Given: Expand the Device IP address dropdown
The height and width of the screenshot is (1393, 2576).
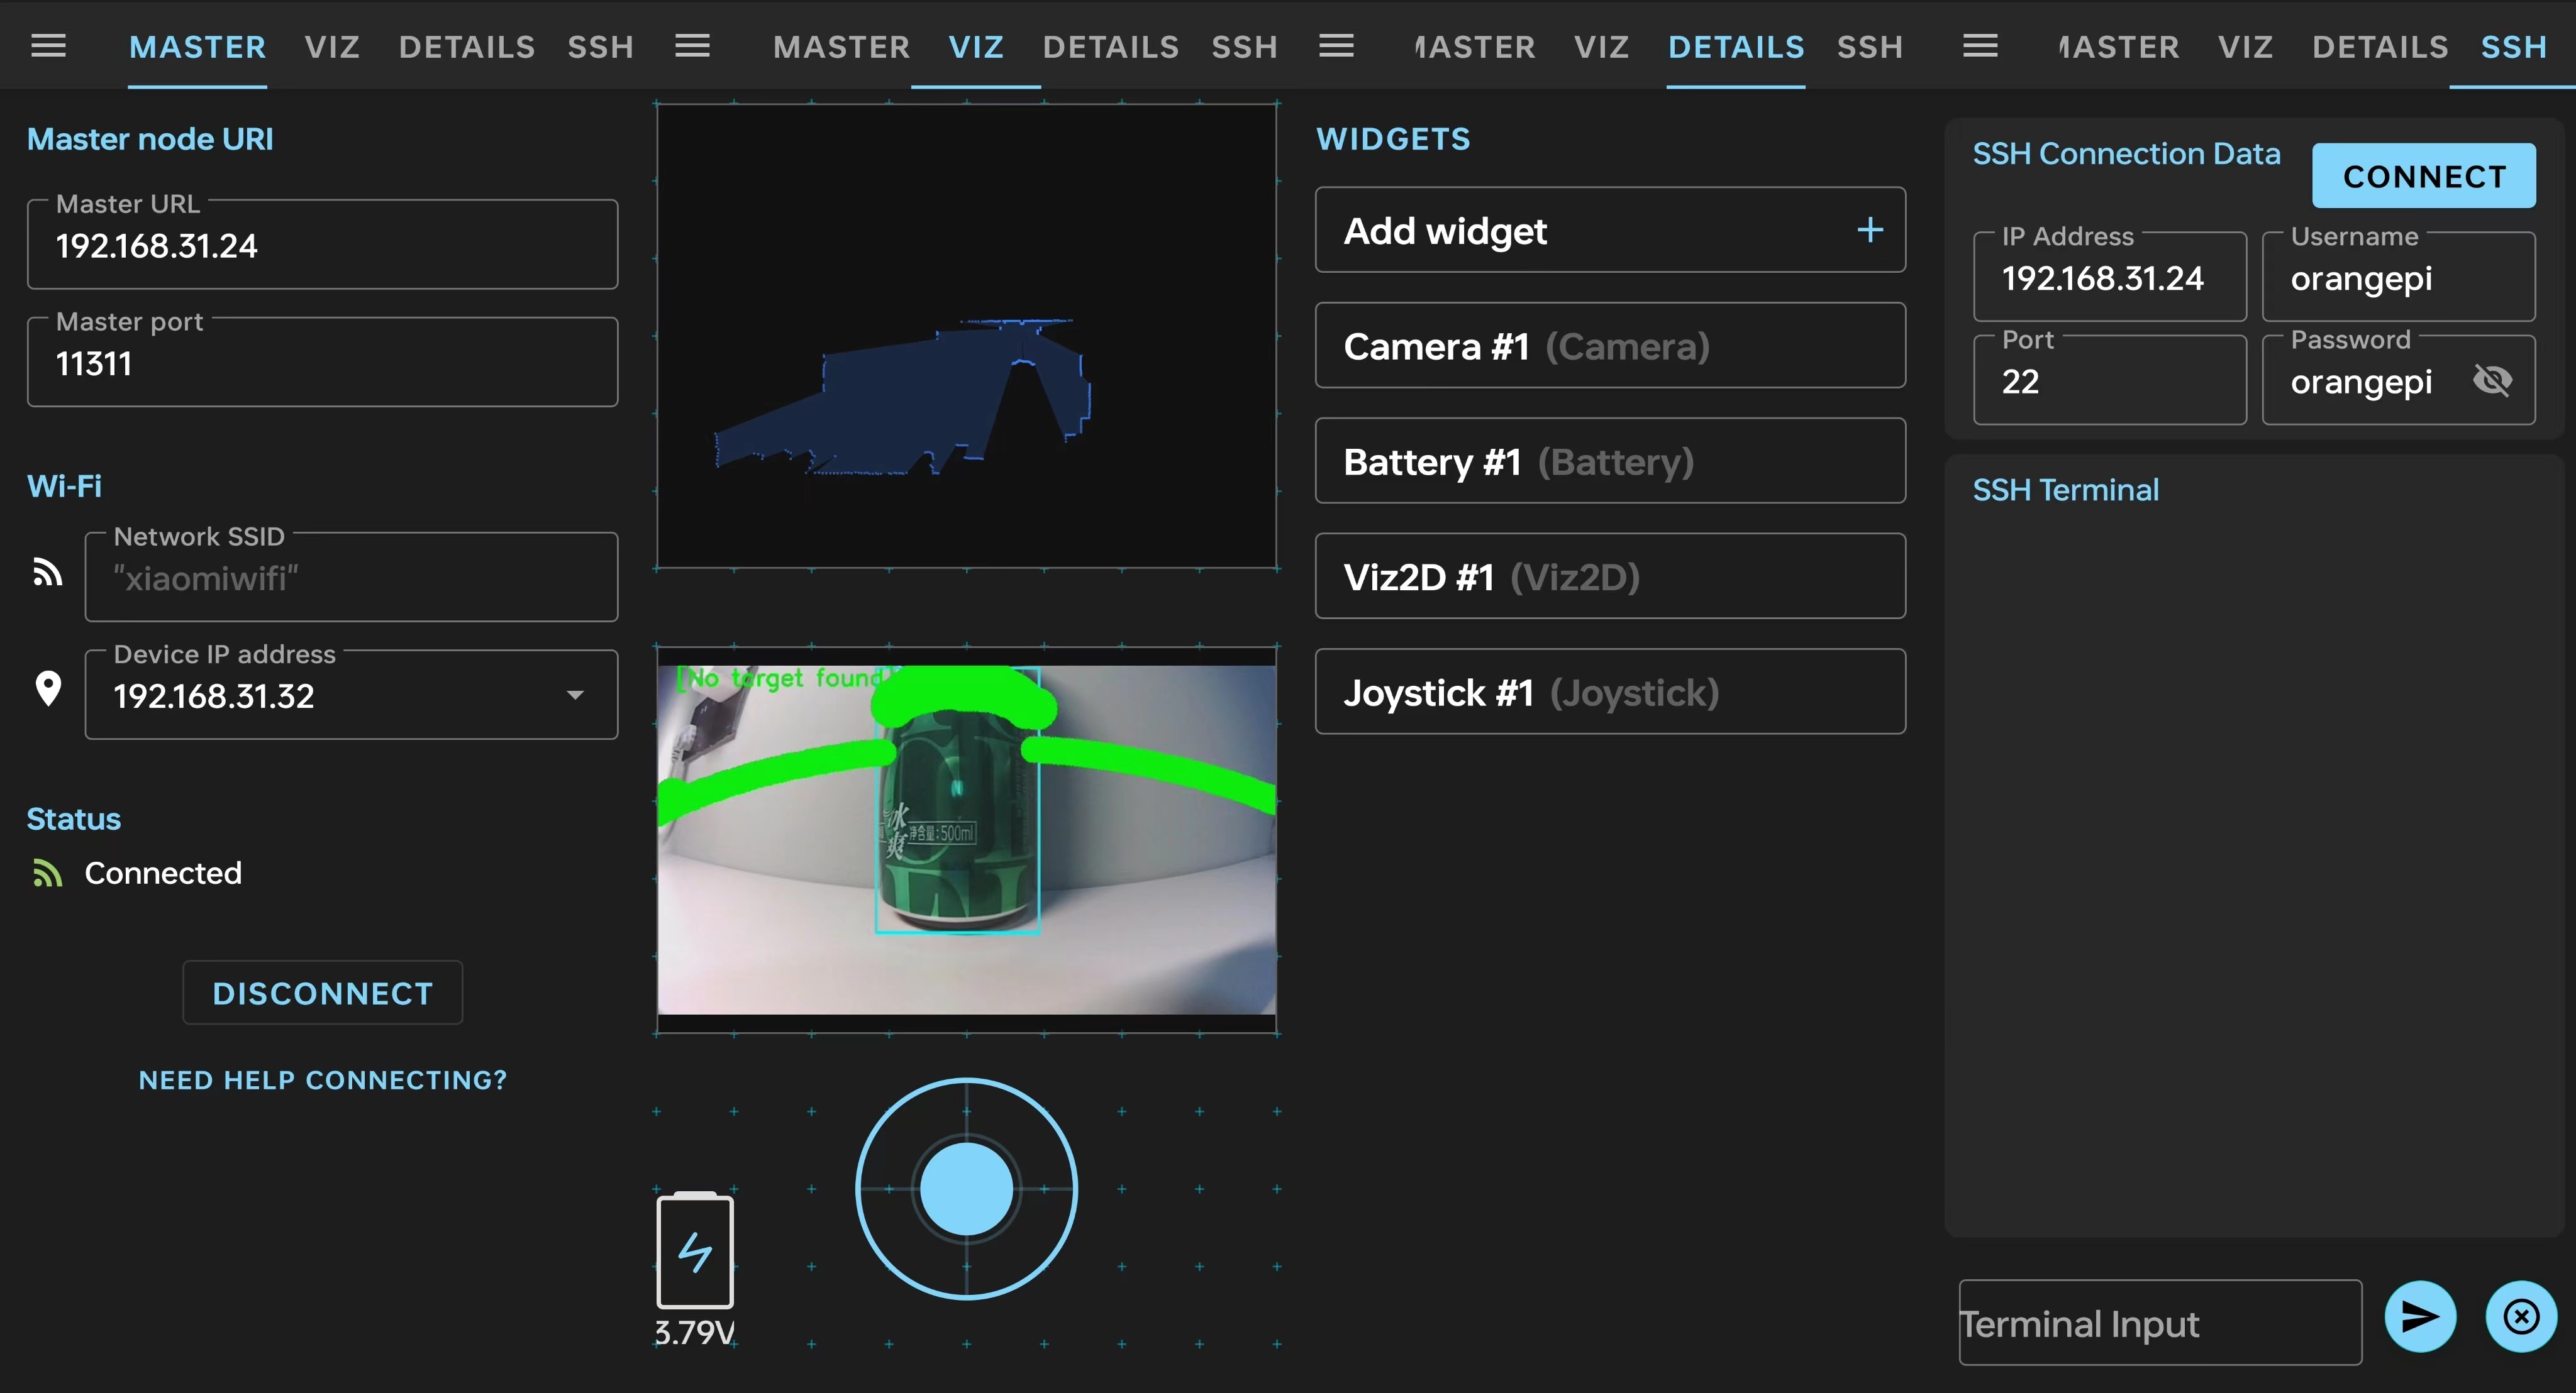Looking at the screenshot, I should 575,695.
